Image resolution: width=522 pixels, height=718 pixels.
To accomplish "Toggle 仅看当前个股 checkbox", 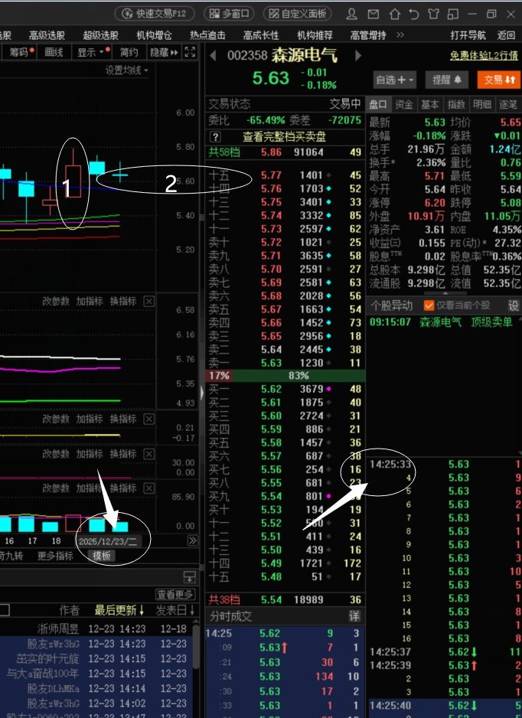I will (x=429, y=305).
